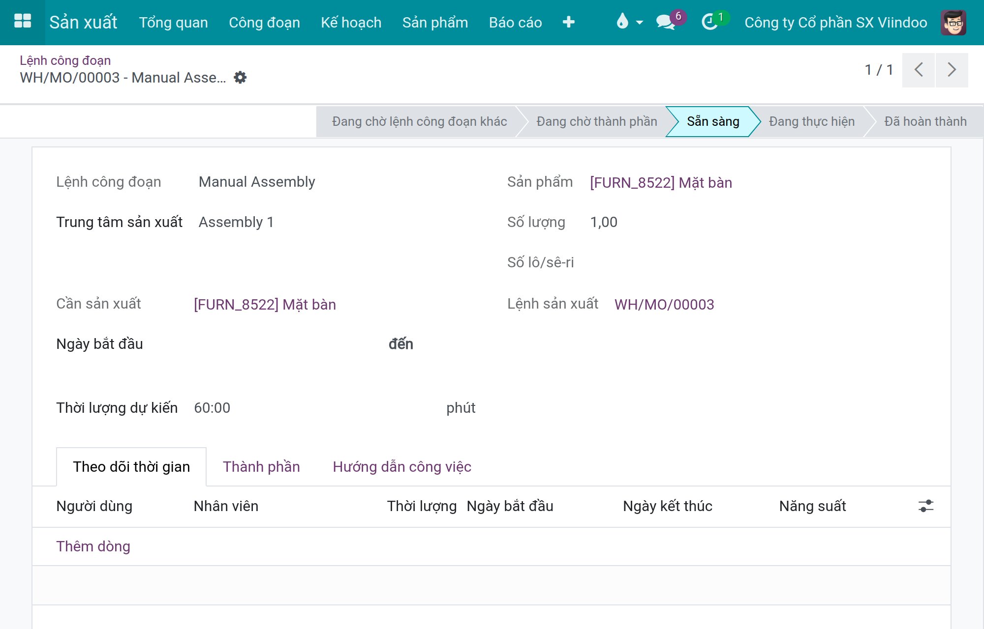Click the Assembly 1 work center field

tap(236, 222)
